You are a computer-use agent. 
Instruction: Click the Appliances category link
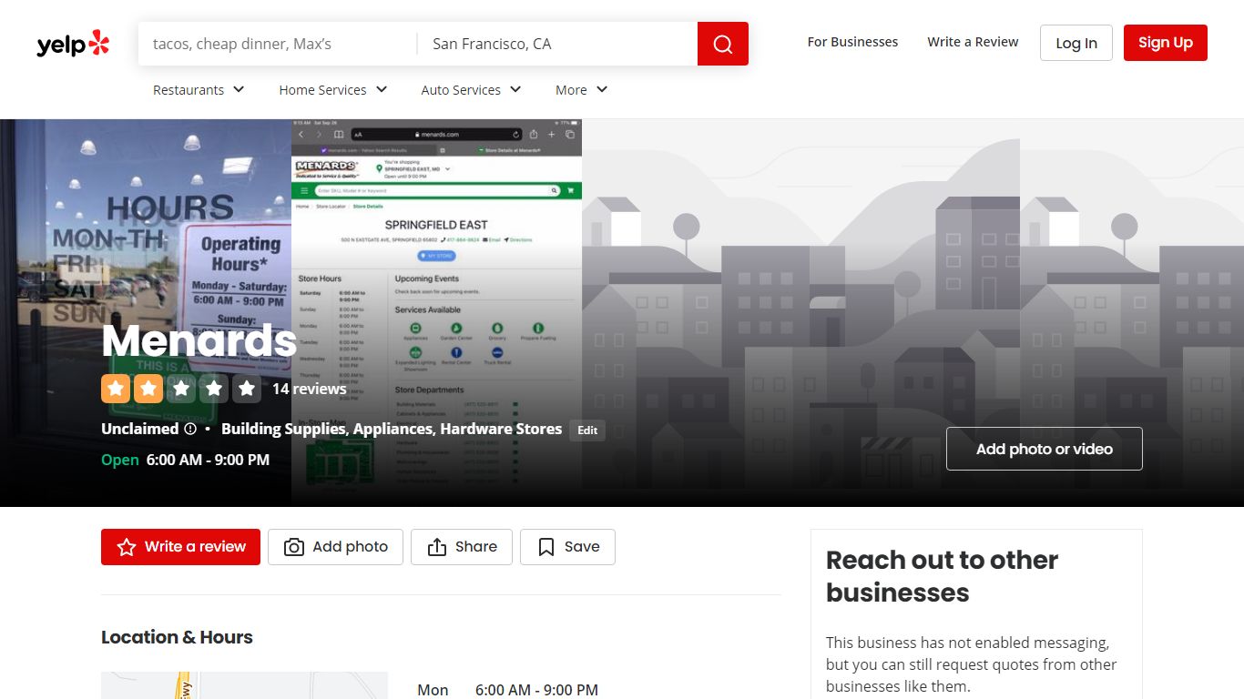(393, 429)
